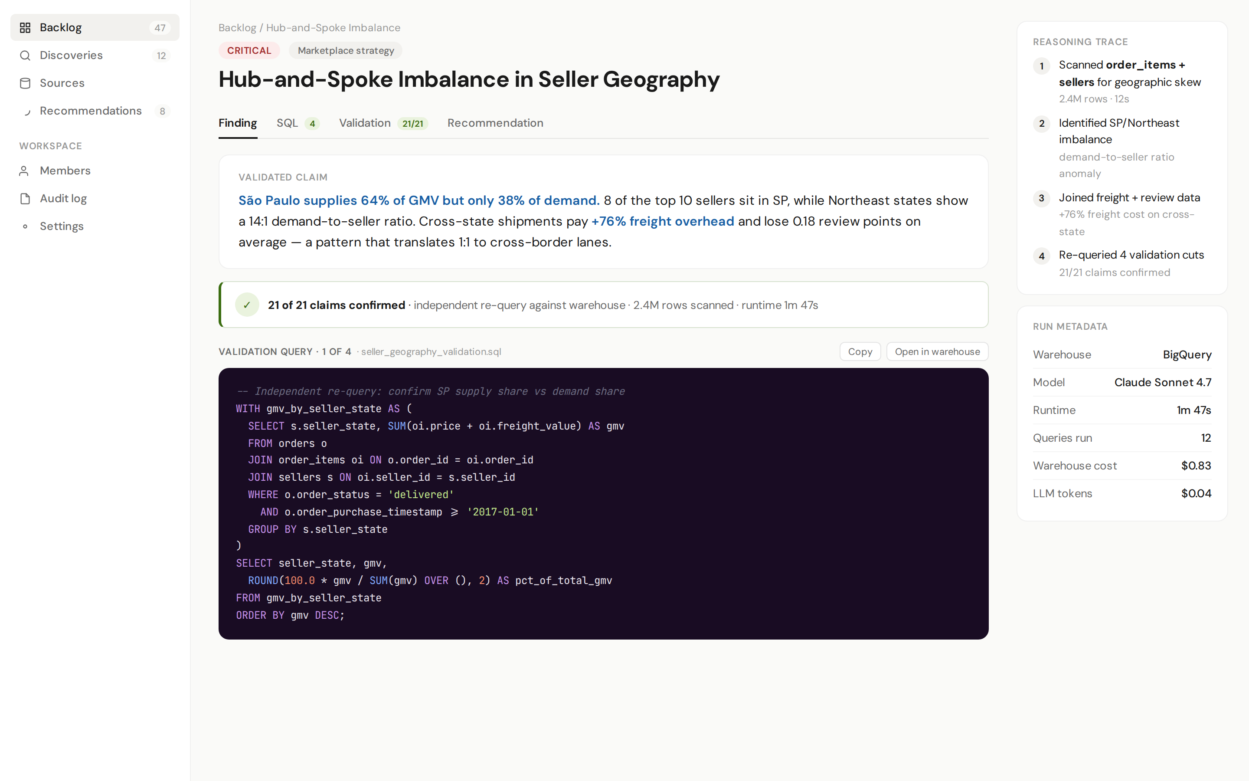1249x781 pixels.
Task: Click highlighted '+76% freight overhead' text
Action: (x=663, y=221)
